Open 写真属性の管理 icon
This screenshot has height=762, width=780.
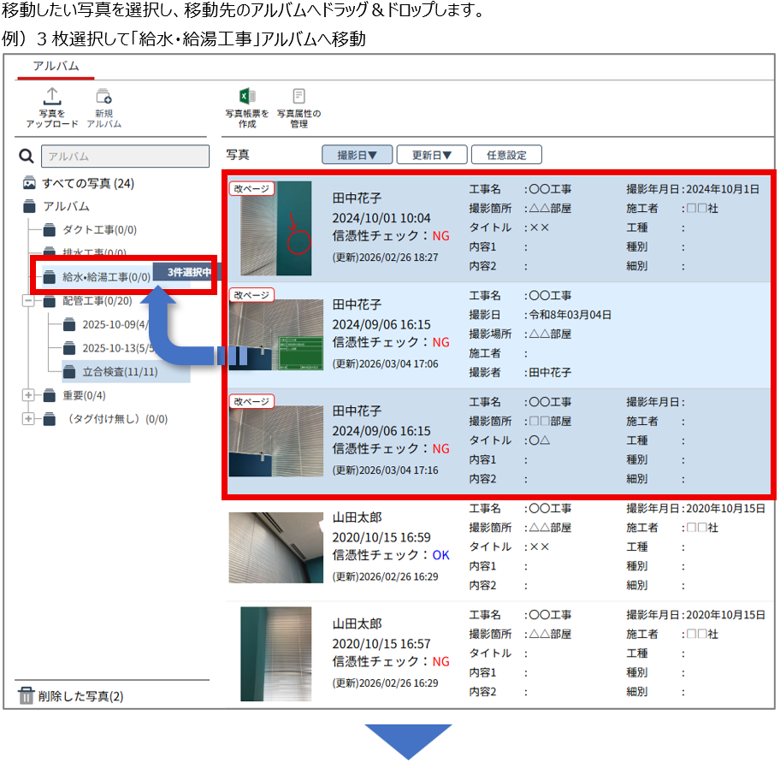click(x=298, y=97)
